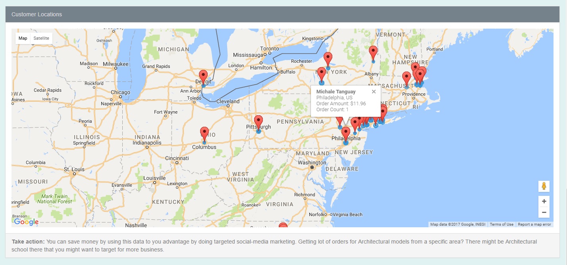Click the Chicago city label
The image size is (567, 265).
click(121, 92)
